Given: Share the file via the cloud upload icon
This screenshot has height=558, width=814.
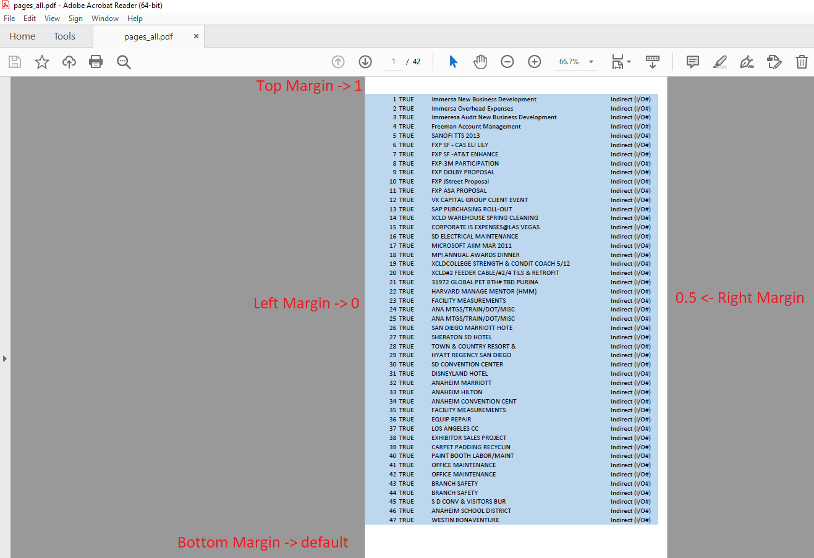Looking at the screenshot, I should tap(69, 62).
